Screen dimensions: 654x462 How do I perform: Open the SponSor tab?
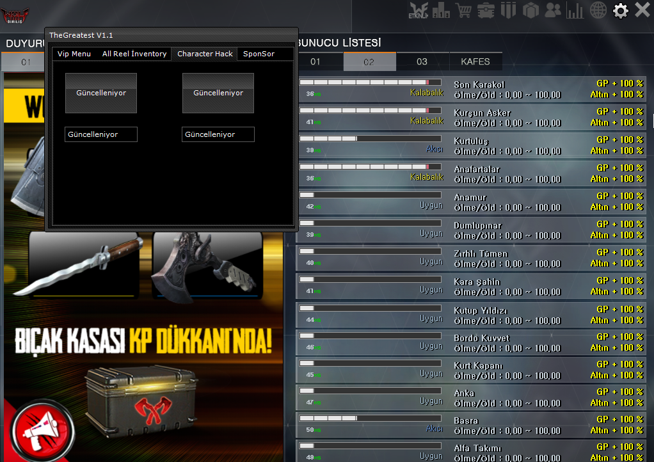tap(259, 54)
